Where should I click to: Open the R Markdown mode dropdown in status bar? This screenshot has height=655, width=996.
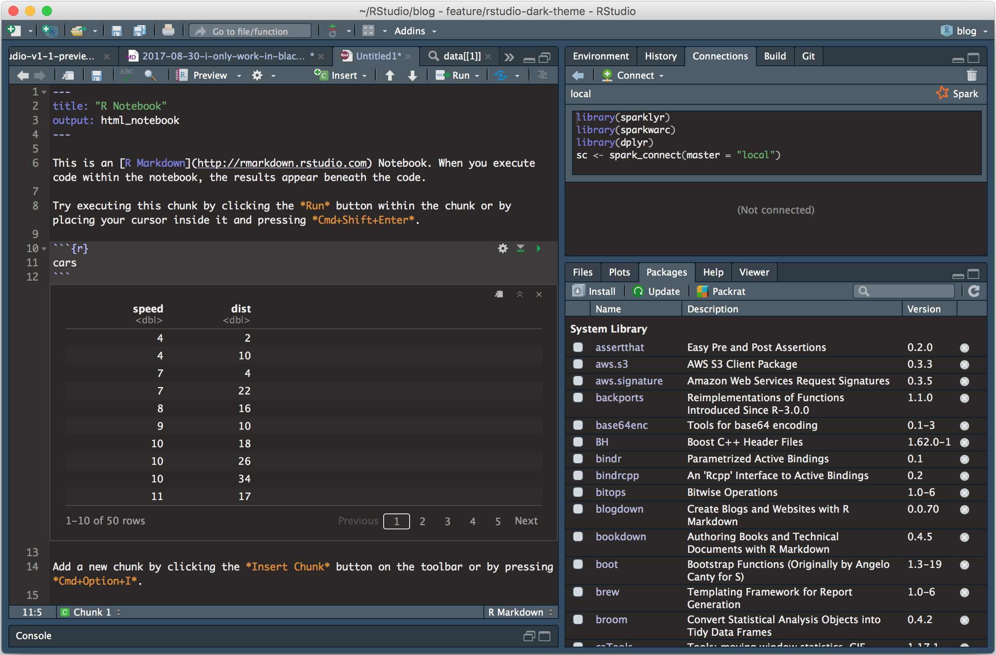pos(520,612)
